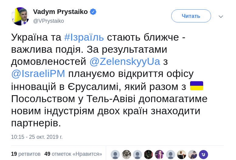Open the @IsraeliPM mention link
The width and height of the screenshot is (236, 160).
coord(38,74)
